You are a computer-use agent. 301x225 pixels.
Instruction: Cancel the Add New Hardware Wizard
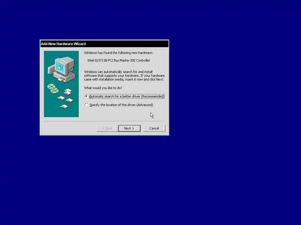point(154,128)
